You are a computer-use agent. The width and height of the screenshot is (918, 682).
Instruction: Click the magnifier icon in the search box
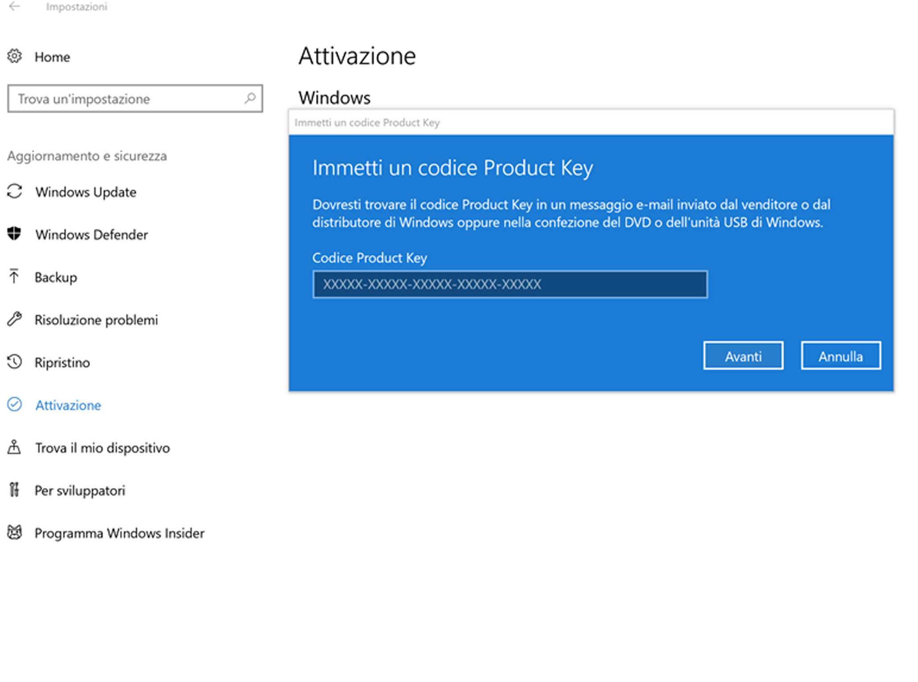(250, 98)
